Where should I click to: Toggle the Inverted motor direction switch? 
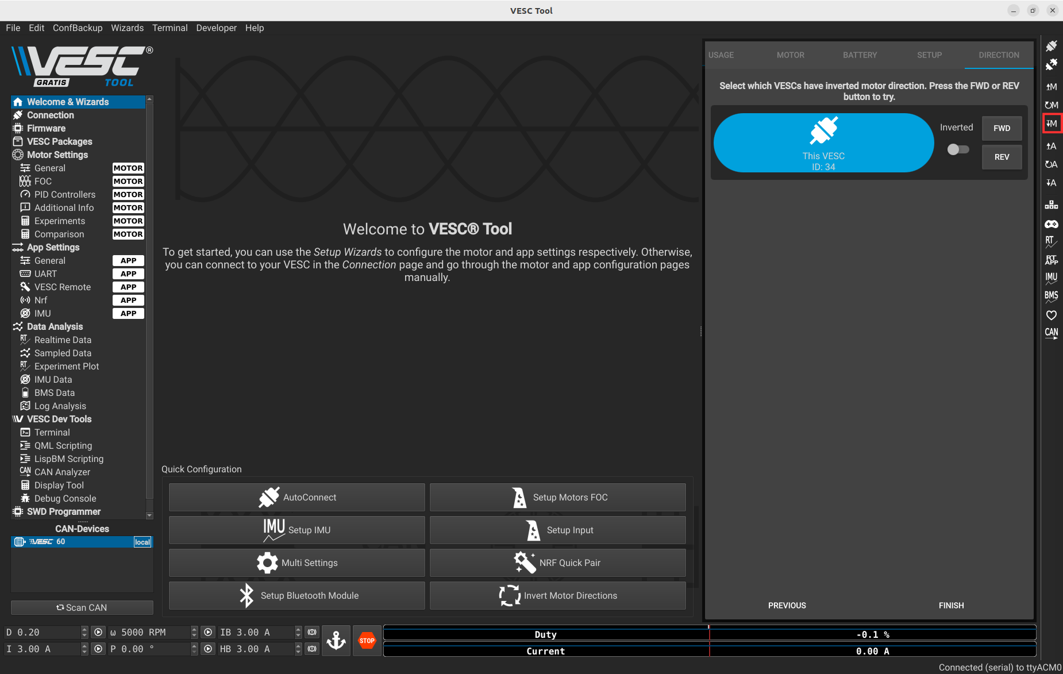pos(958,149)
